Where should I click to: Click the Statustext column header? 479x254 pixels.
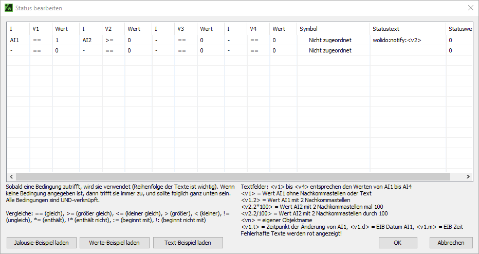click(408, 29)
